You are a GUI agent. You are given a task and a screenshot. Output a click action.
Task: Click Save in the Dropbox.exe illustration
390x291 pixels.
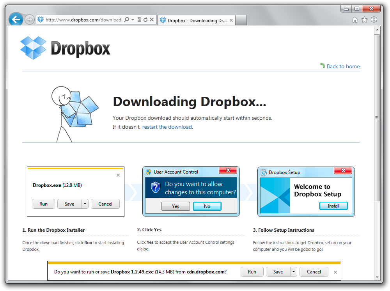click(69, 204)
